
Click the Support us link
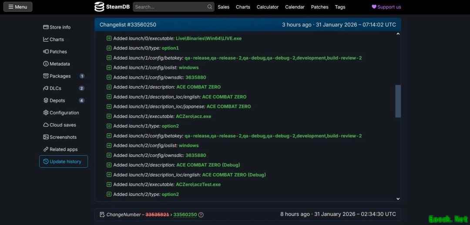pyautogui.click(x=386, y=7)
